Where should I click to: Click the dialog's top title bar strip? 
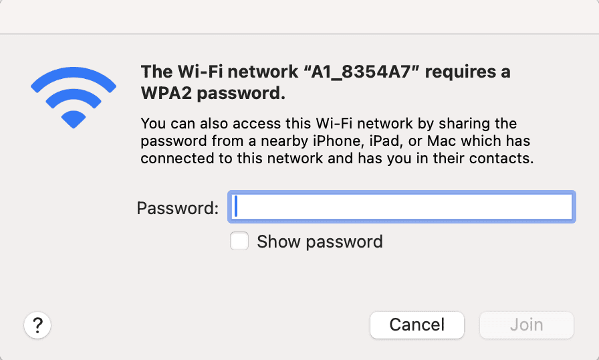pyautogui.click(x=299, y=17)
